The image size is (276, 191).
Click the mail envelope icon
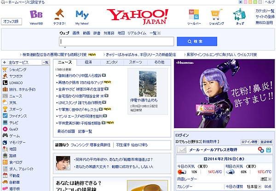[x=182, y=150]
